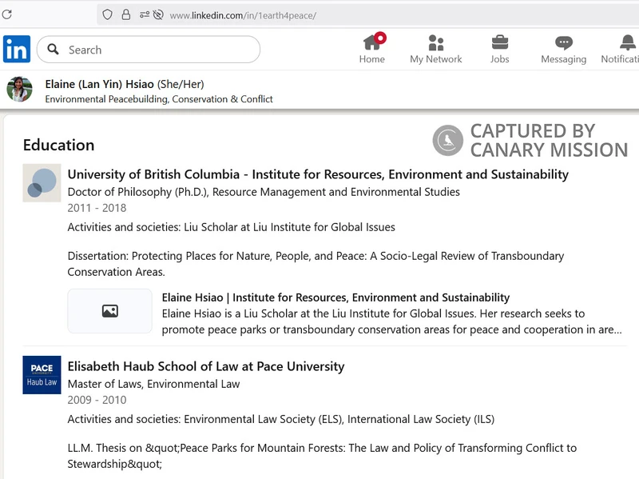The height and width of the screenshot is (479, 639).
Task: Click the Messaging nav label
Action: coord(564,59)
